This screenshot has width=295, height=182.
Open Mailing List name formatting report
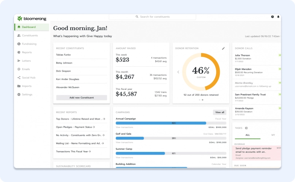[80, 143]
